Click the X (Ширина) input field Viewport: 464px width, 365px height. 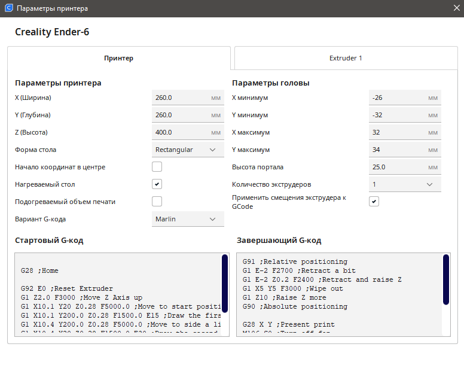(179, 98)
